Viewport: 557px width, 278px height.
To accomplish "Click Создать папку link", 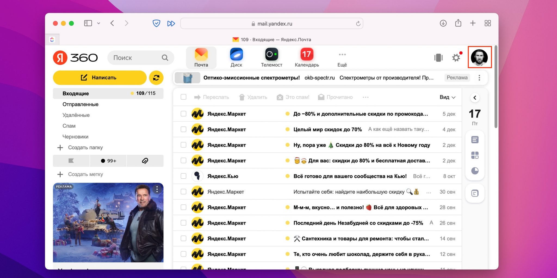I will coord(80,147).
